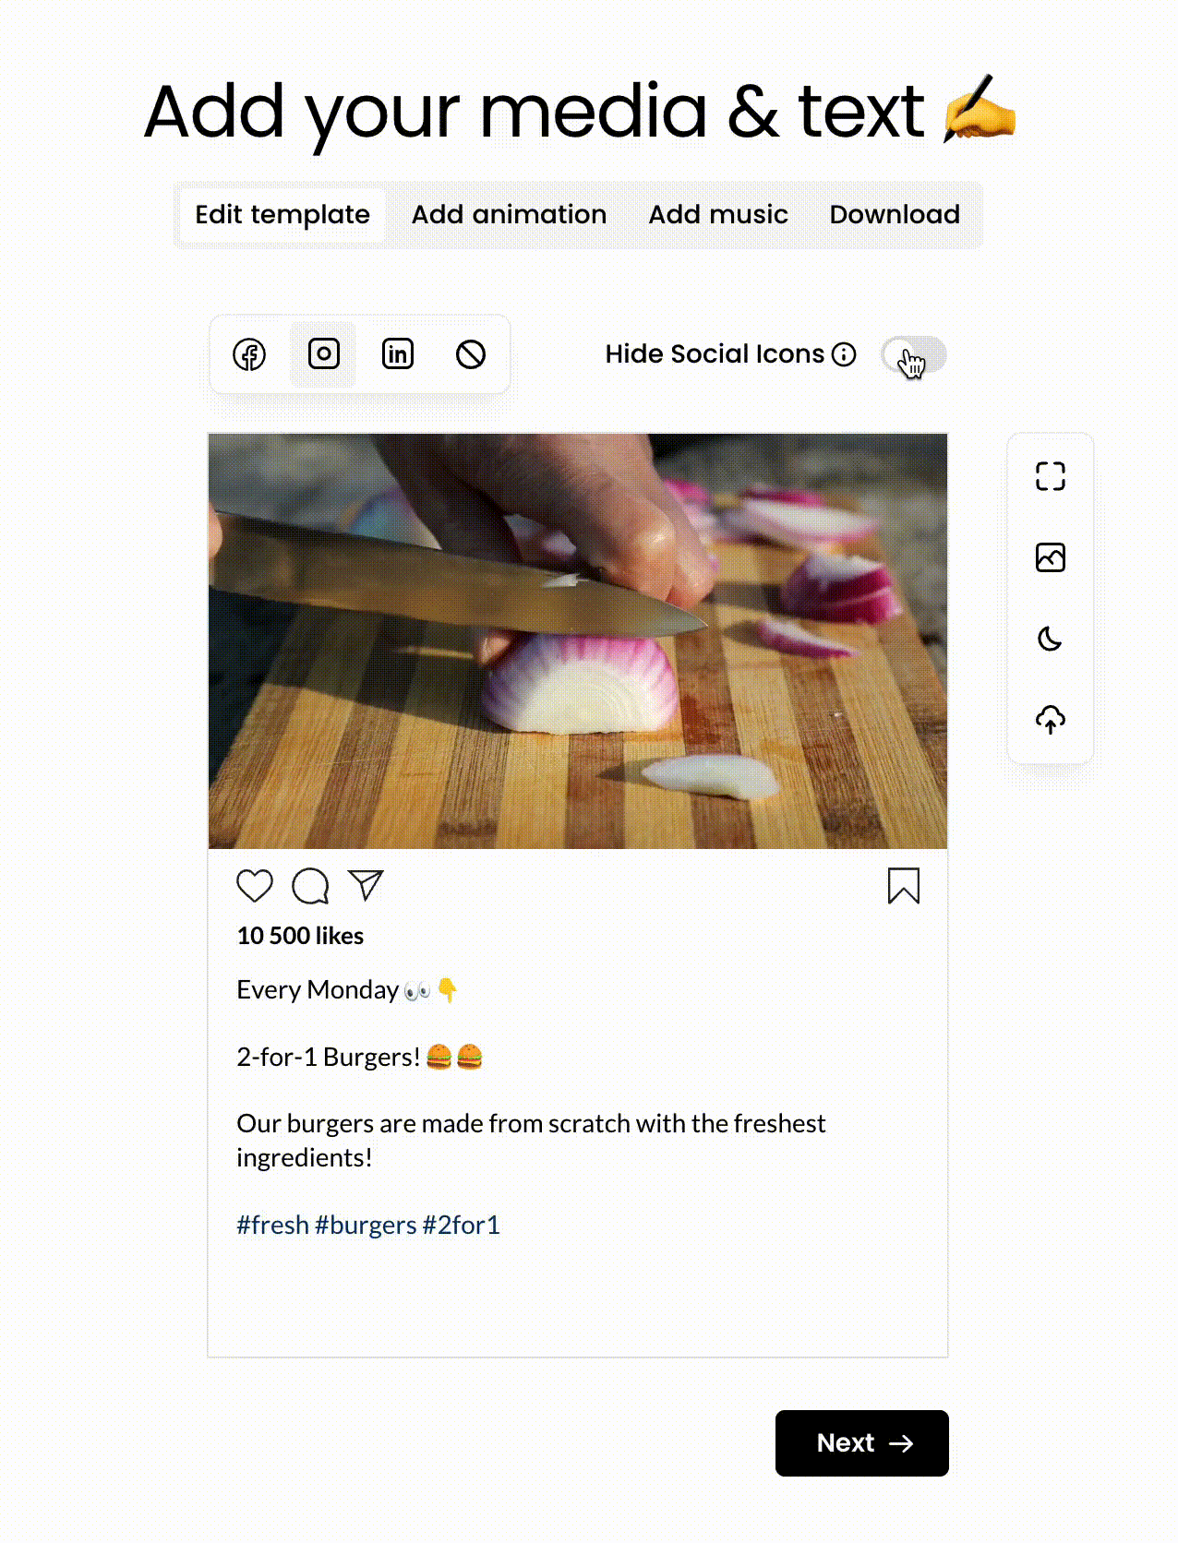Screen dimensions: 1178x1543
Task: Click the info icon beside Hide Social Icons
Action: [x=844, y=354]
